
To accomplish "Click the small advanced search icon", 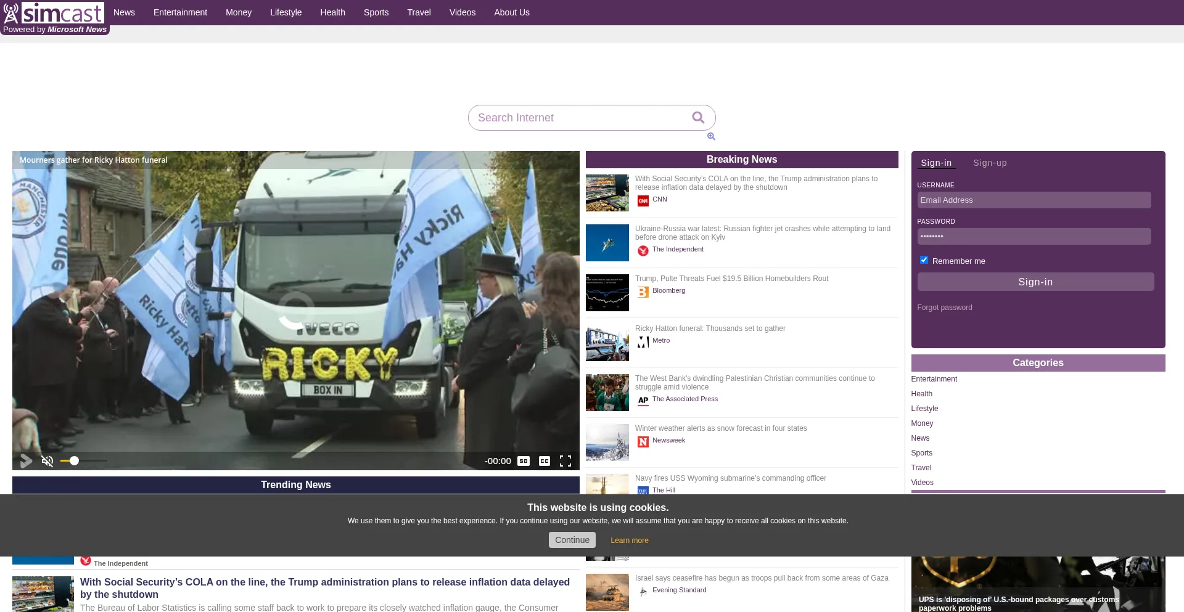I will coord(711,136).
